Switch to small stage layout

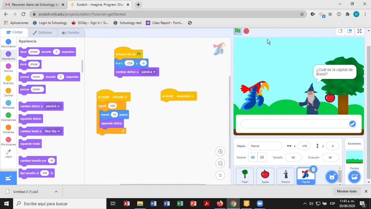click(x=340, y=31)
